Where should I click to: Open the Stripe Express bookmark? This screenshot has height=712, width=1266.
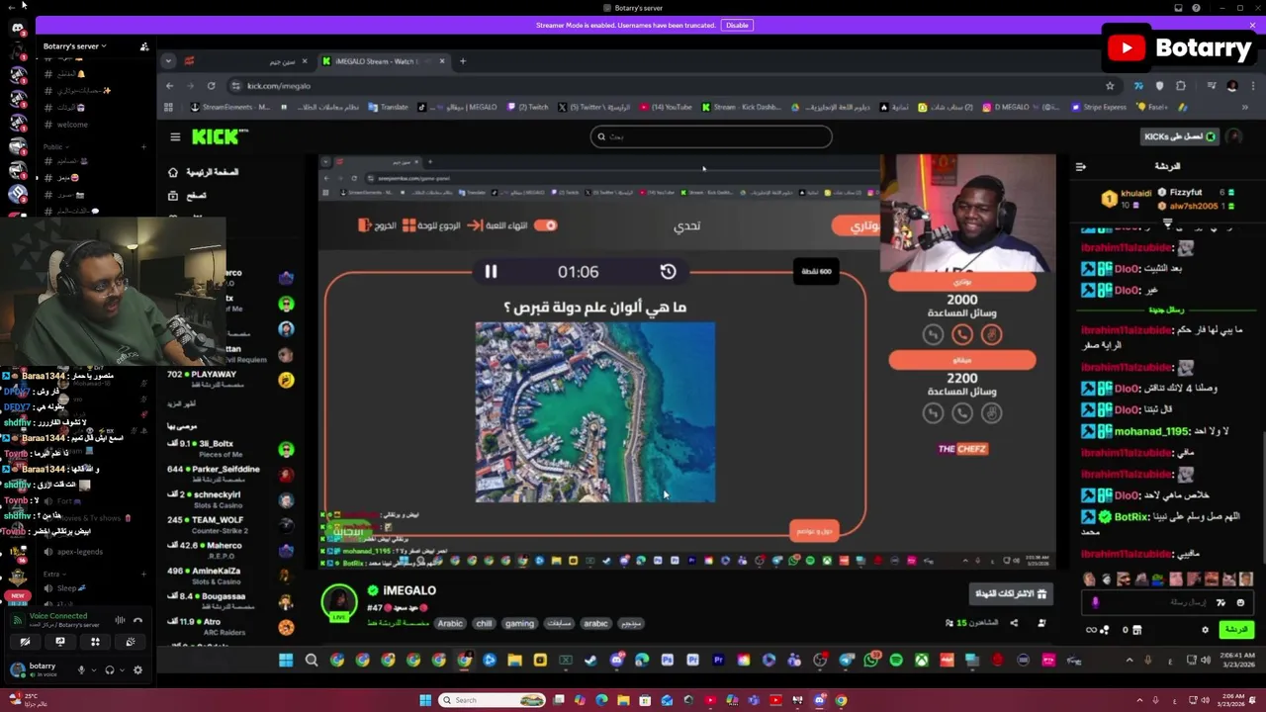point(1098,107)
